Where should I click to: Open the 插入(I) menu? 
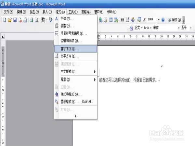47,12
